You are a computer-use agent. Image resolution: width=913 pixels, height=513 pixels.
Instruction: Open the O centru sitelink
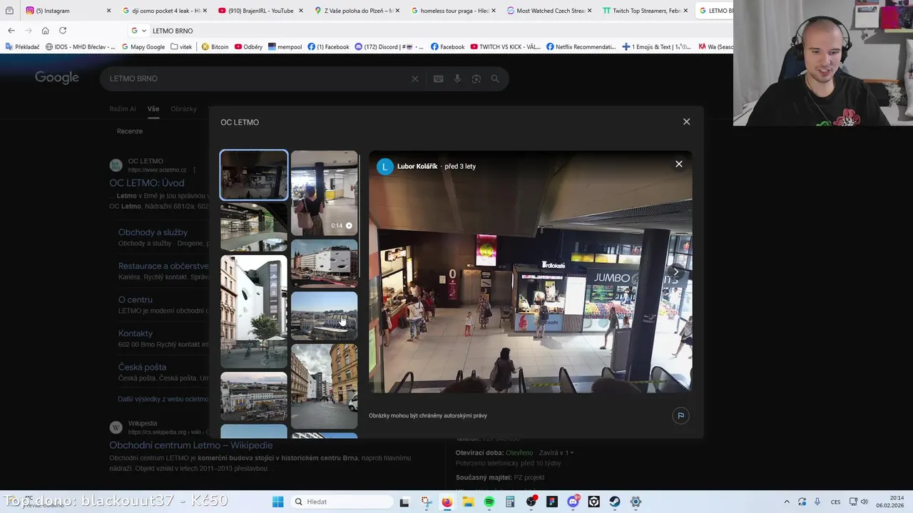click(136, 300)
